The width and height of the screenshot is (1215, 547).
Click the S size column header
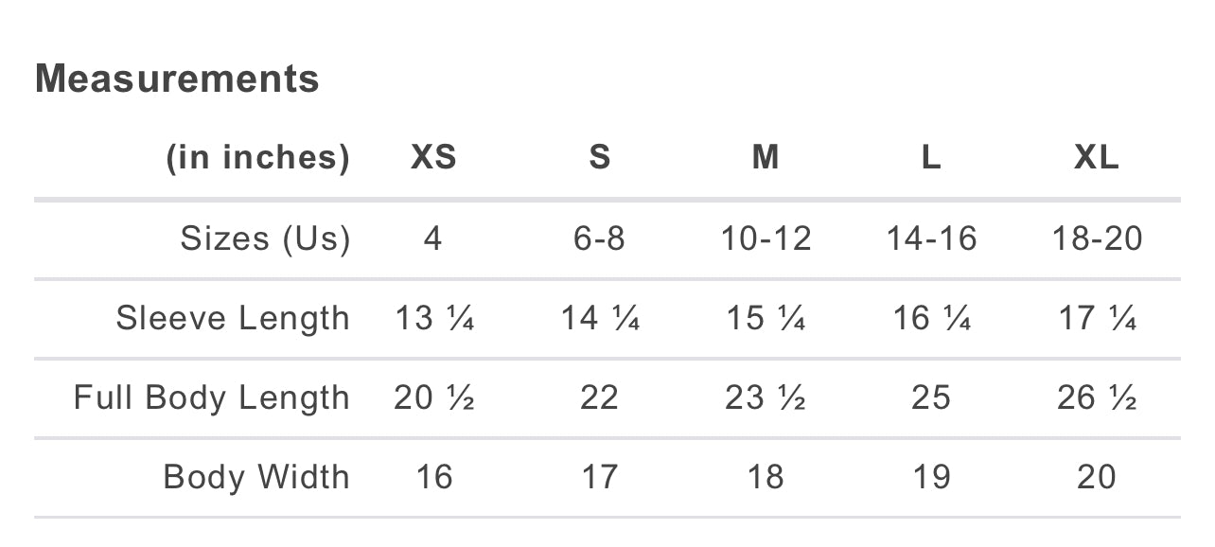pyautogui.click(x=600, y=157)
